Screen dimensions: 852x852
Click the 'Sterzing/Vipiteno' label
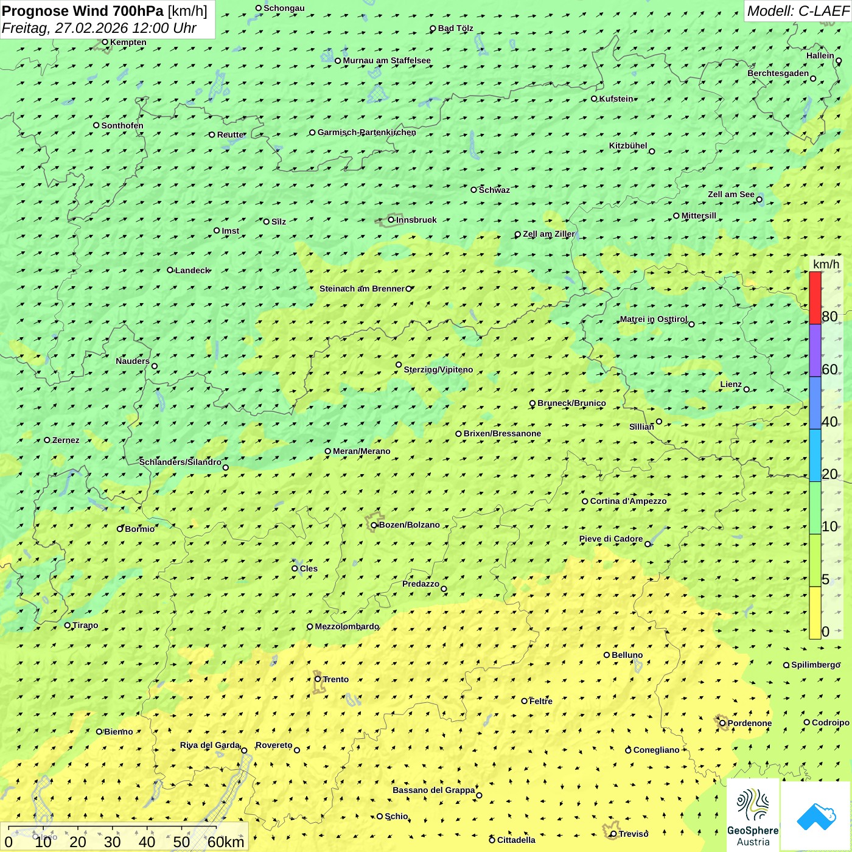pos(438,369)
